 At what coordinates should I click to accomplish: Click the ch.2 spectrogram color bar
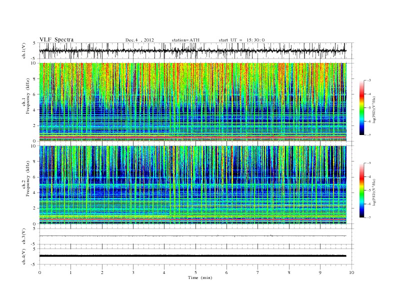click(361, 190)
